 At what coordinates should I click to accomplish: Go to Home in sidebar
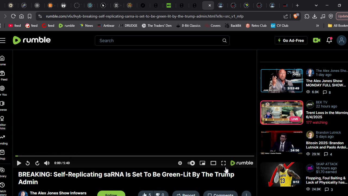tap(2, 61)
